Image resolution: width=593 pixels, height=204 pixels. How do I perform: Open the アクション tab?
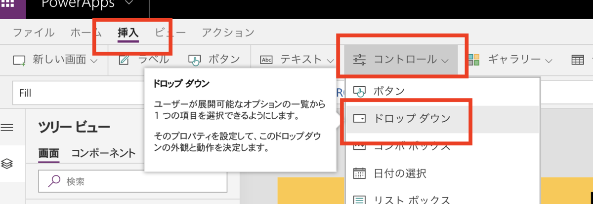click(x=228, y=33)
